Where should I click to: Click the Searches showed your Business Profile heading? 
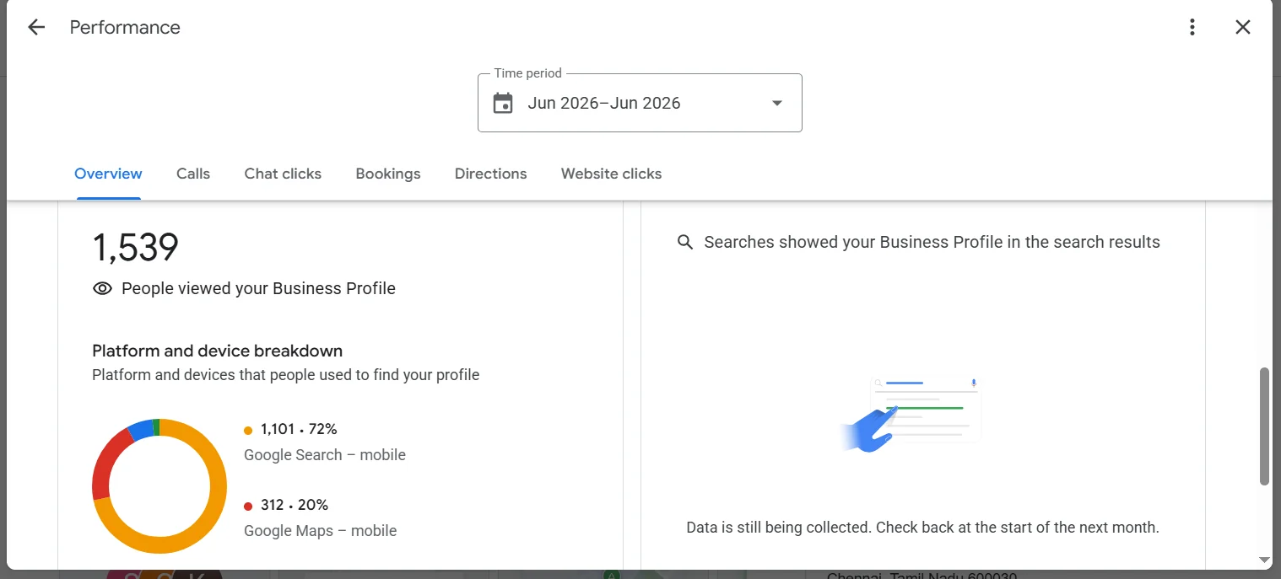click(932, 243)
